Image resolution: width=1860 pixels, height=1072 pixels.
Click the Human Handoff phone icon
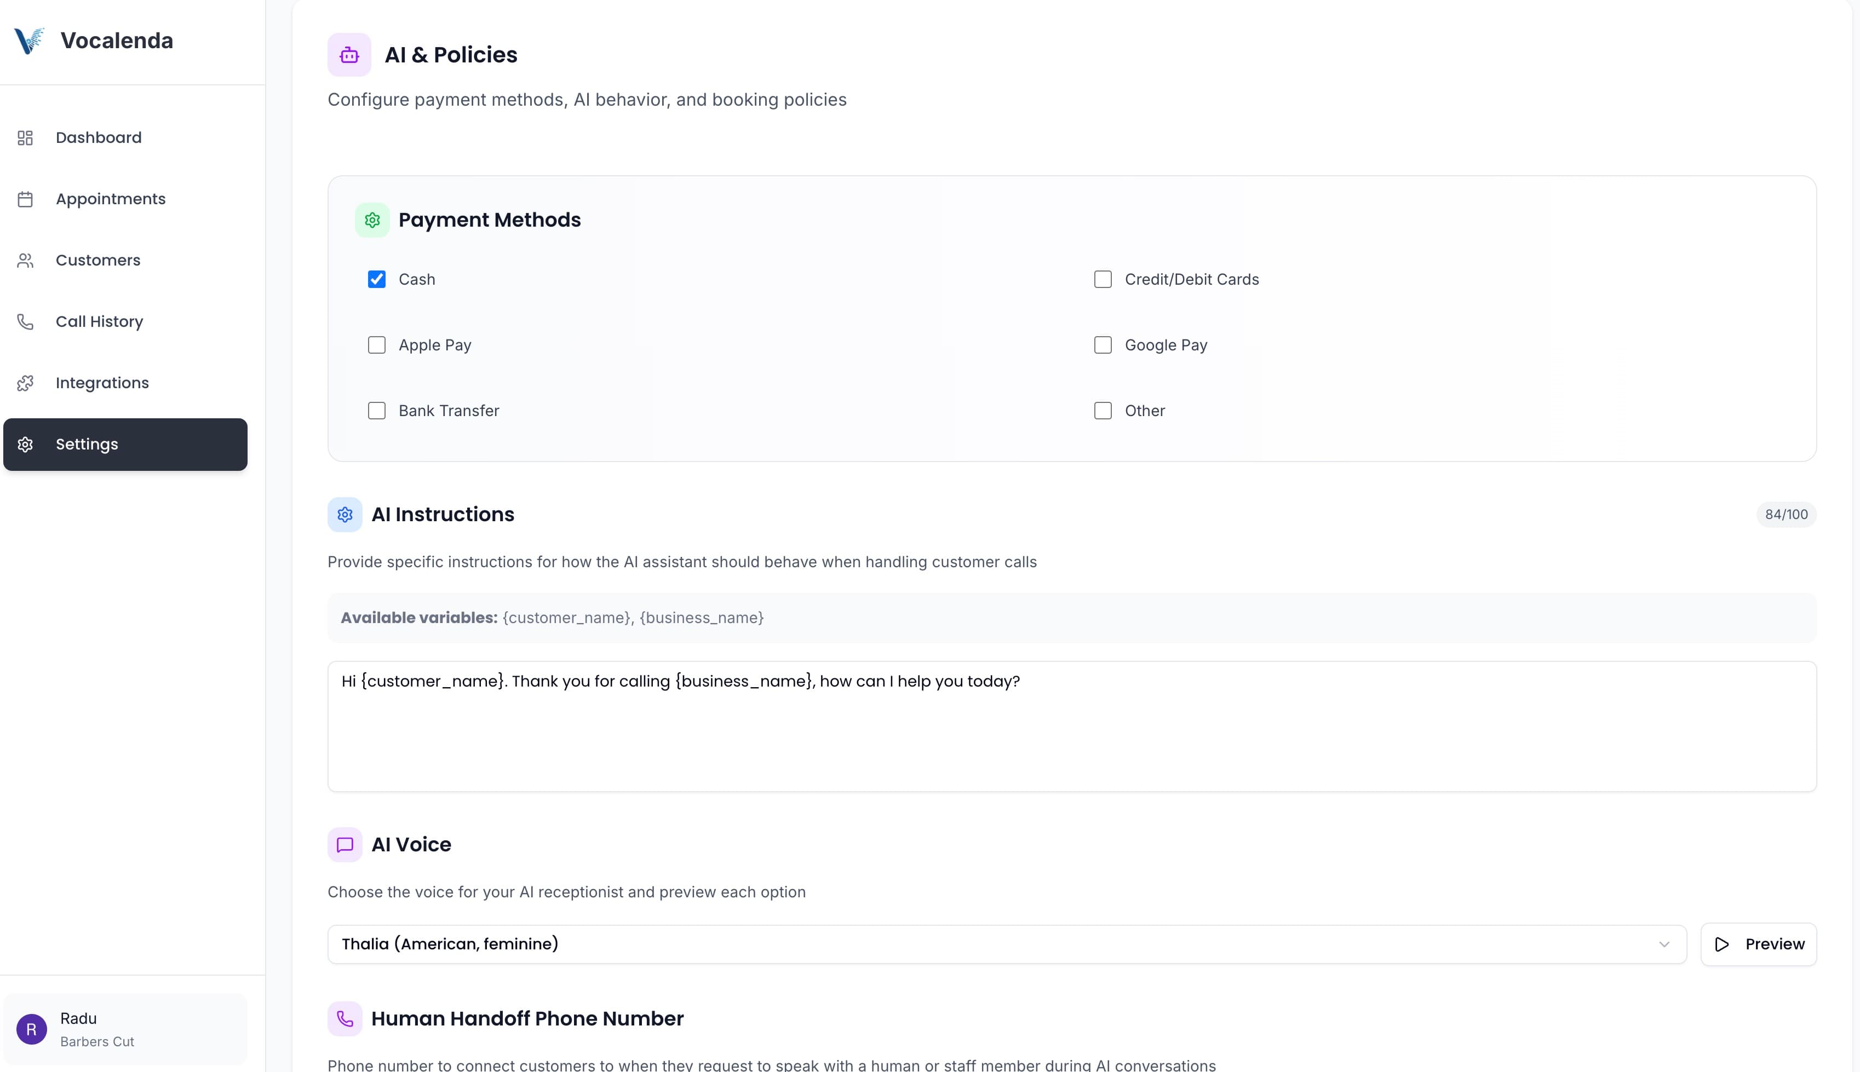click(x=346, y=1019)
